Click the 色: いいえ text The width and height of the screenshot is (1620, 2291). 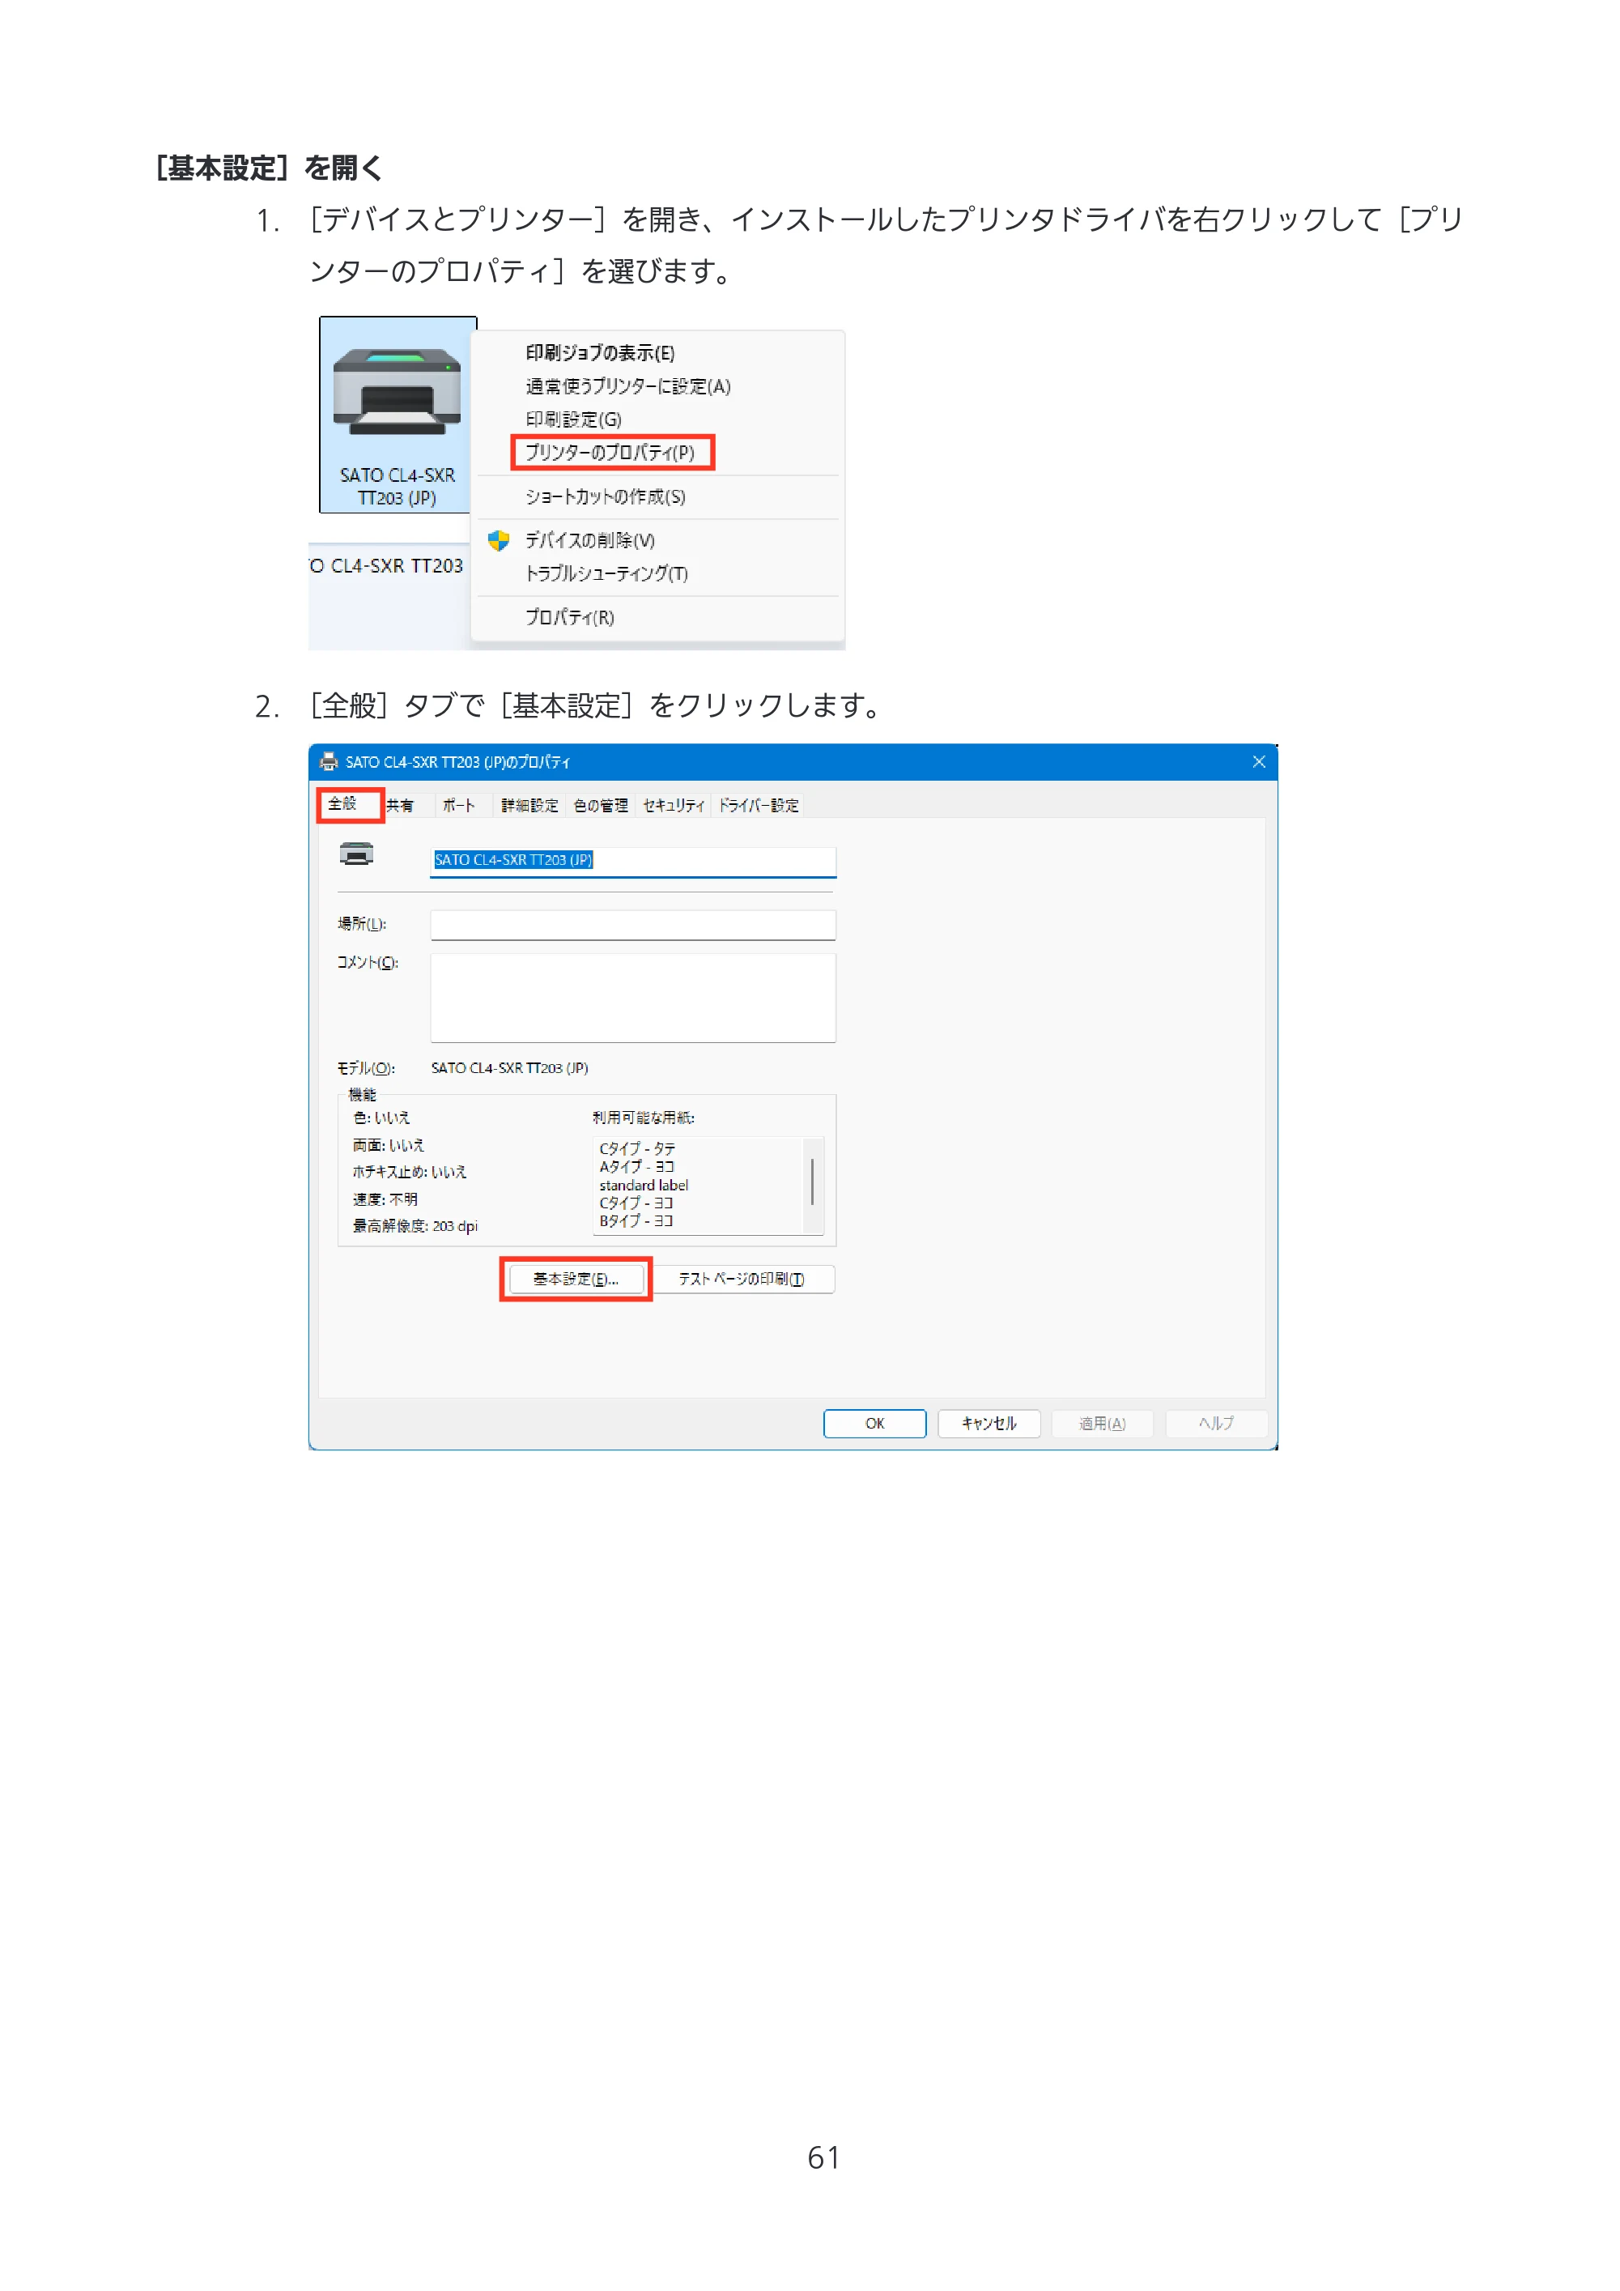click(x=382, y=1118)
